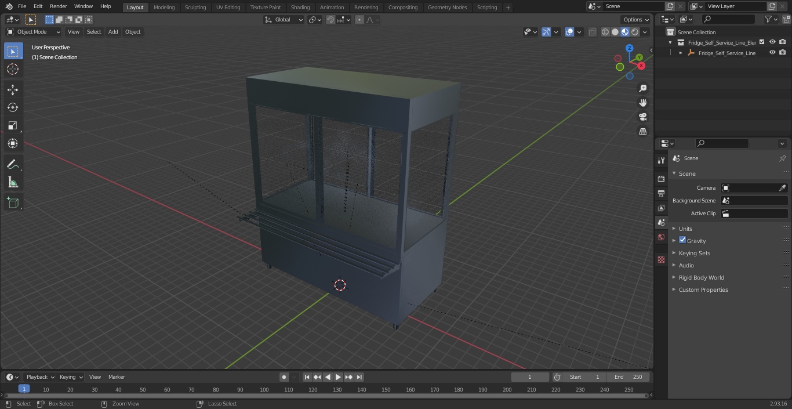This screenshot has width=792, height=409.
Task: Open the Render properties tab
Action: click(661, 179)
